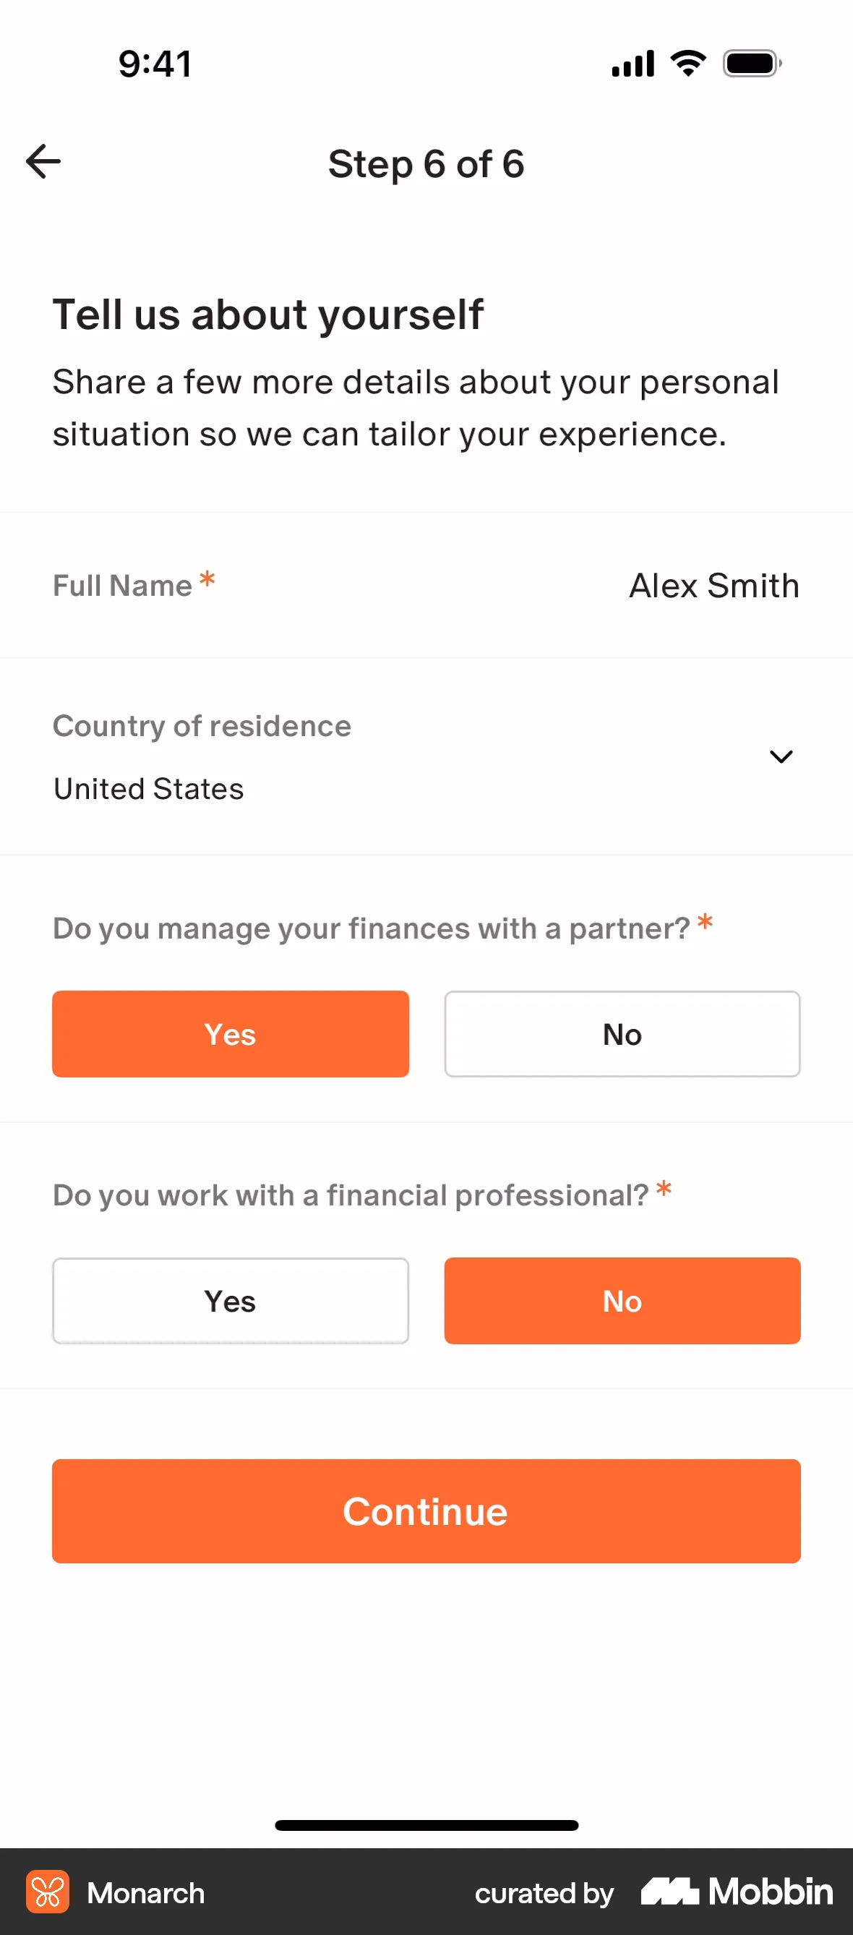
Task: Tap the Step 6 of 6 header
Action: coord(426,163)
